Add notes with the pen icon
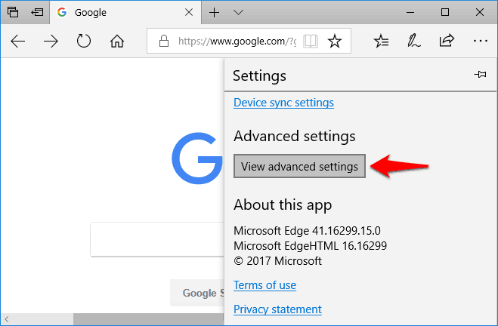 tap(414, 41)
